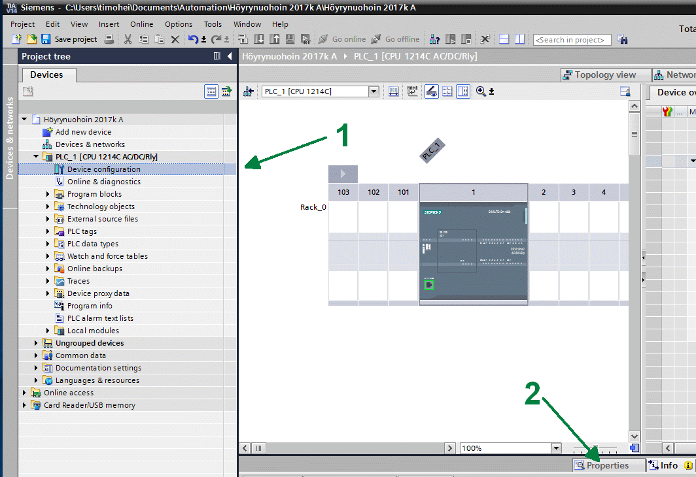Click the Go to network view icon
Viewport: 696px width, 477px height.
[248, 91]
